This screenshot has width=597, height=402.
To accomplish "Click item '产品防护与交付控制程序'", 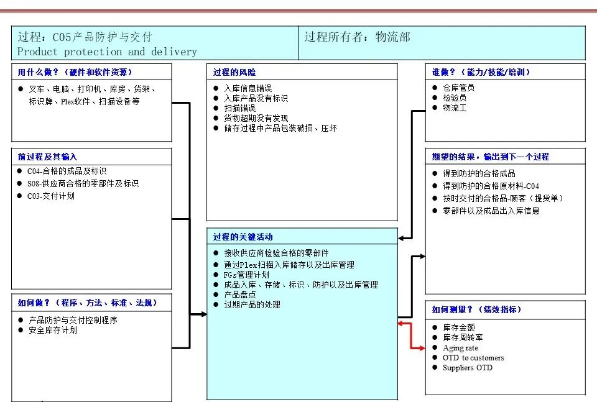I will click(x=73, y=320).
